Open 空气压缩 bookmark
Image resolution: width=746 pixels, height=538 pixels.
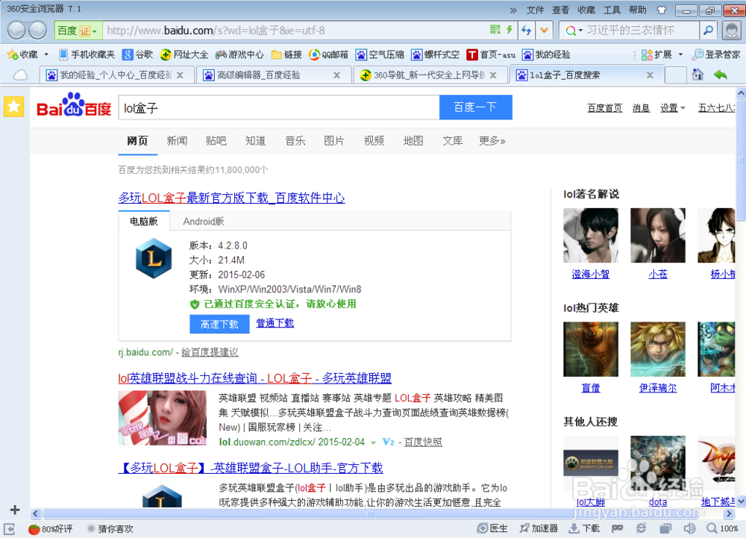coord(380,54)
